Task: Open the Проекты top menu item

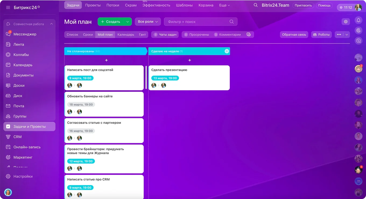Action: [x=93, y=5]
